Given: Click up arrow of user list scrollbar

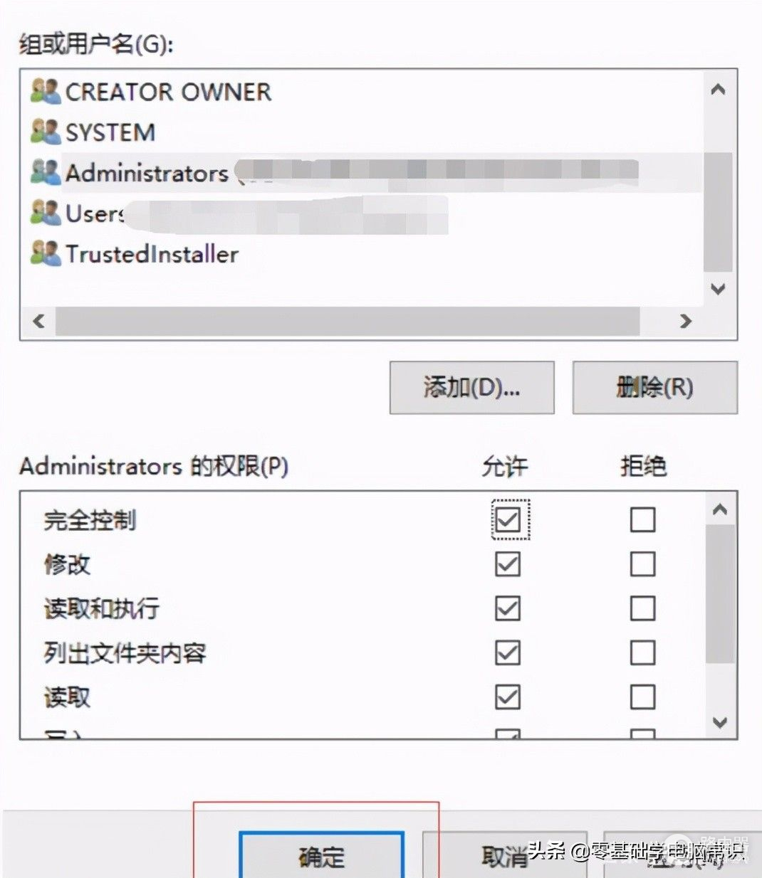Looking at the screenshot, I should pyautogui.click(x=719, y=90).
